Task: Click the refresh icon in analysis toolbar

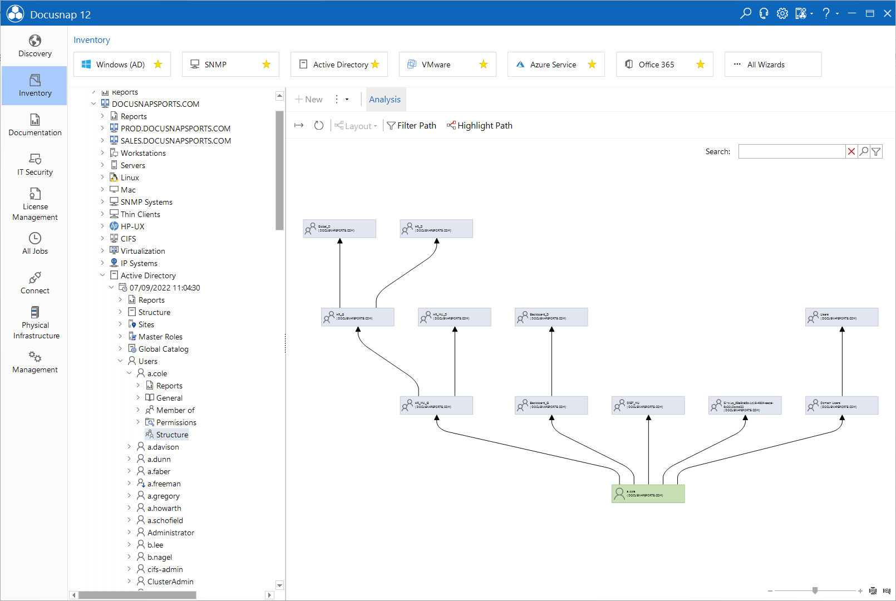Action: point(319,125)
